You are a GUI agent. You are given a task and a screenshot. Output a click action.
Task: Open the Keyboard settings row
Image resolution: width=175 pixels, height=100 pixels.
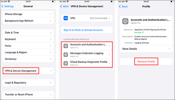[x=28, y=39]
